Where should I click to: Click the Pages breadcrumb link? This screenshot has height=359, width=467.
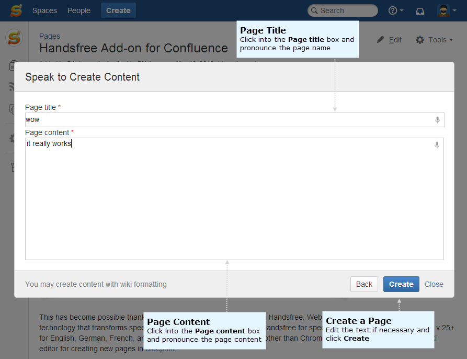pyautogui.click(x=50, y=36)
